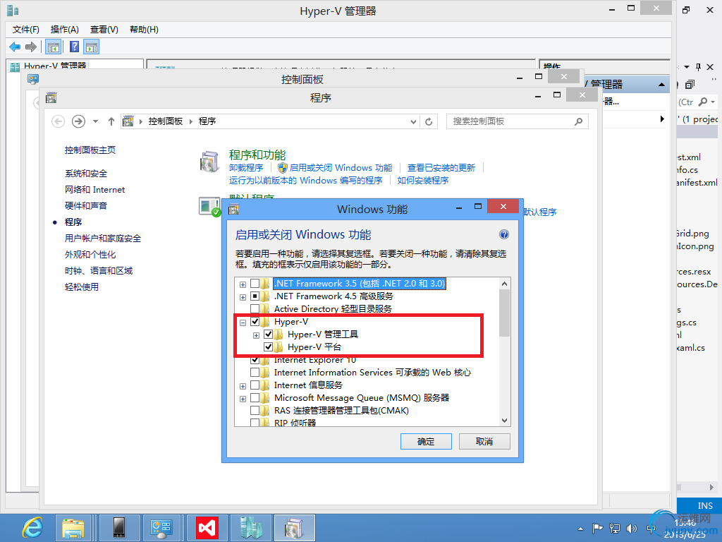Open File Explorer from the taskbar
Image resolution: width=722 pixels, height=542 pixels.
(73, 528)
